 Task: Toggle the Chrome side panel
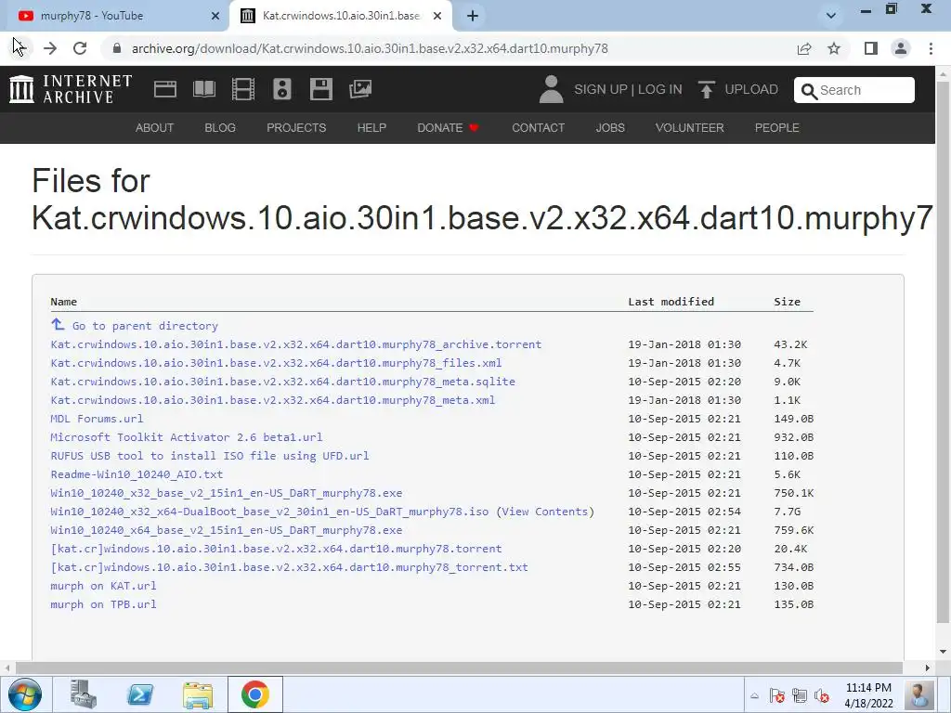tap(871, 48)
